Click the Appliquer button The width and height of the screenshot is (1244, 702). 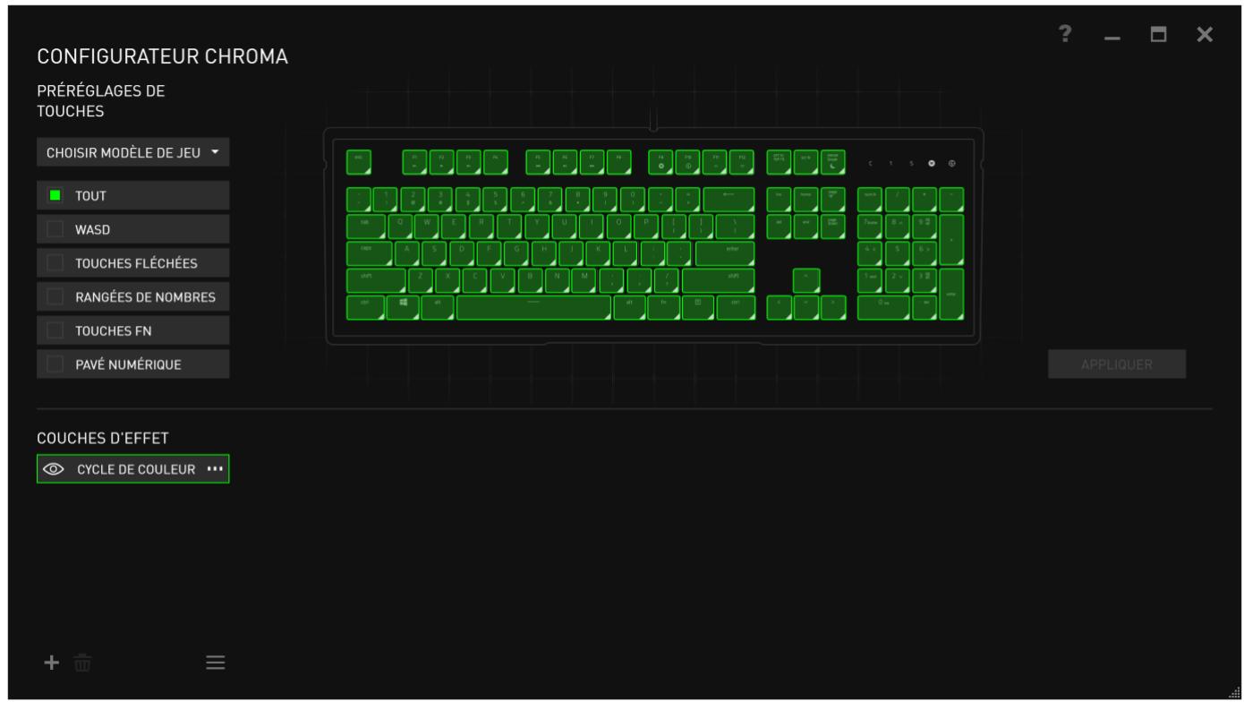1117,364
